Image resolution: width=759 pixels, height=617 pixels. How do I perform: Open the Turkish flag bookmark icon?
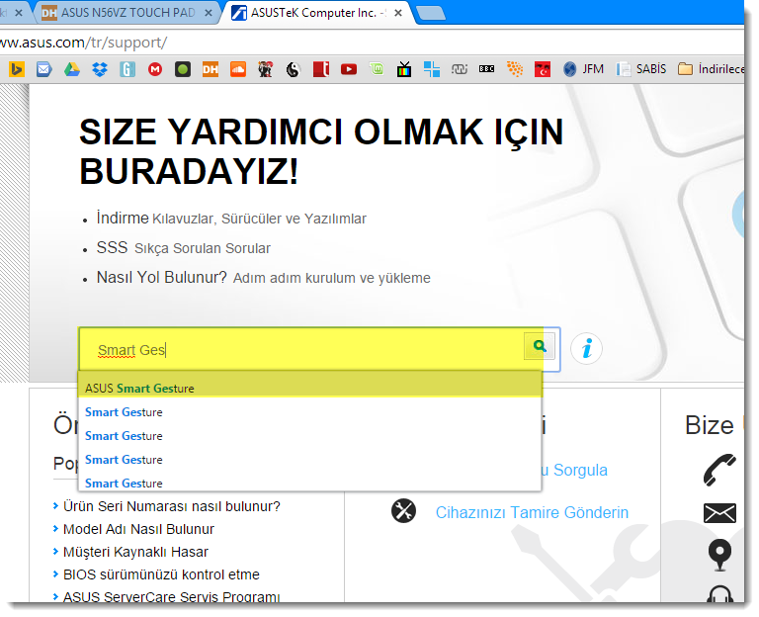point(543,70)
